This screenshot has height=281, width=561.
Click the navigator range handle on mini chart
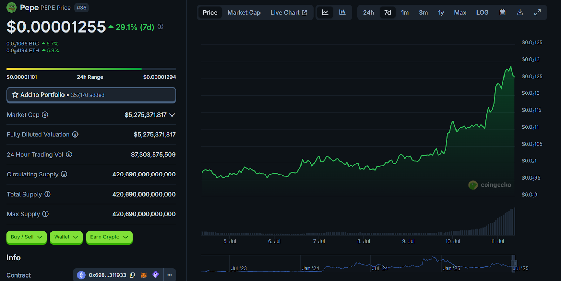(x=514, y=263)
